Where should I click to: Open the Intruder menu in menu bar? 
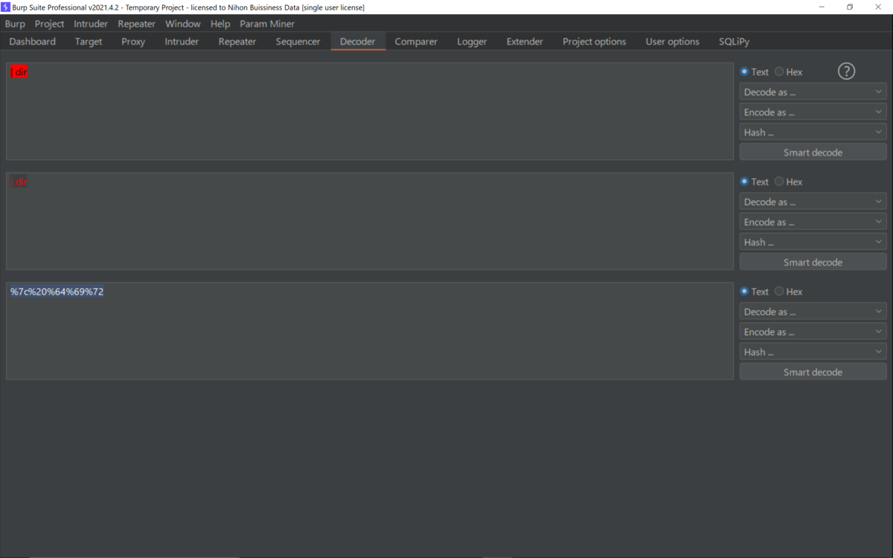click(x=91, y=24)
